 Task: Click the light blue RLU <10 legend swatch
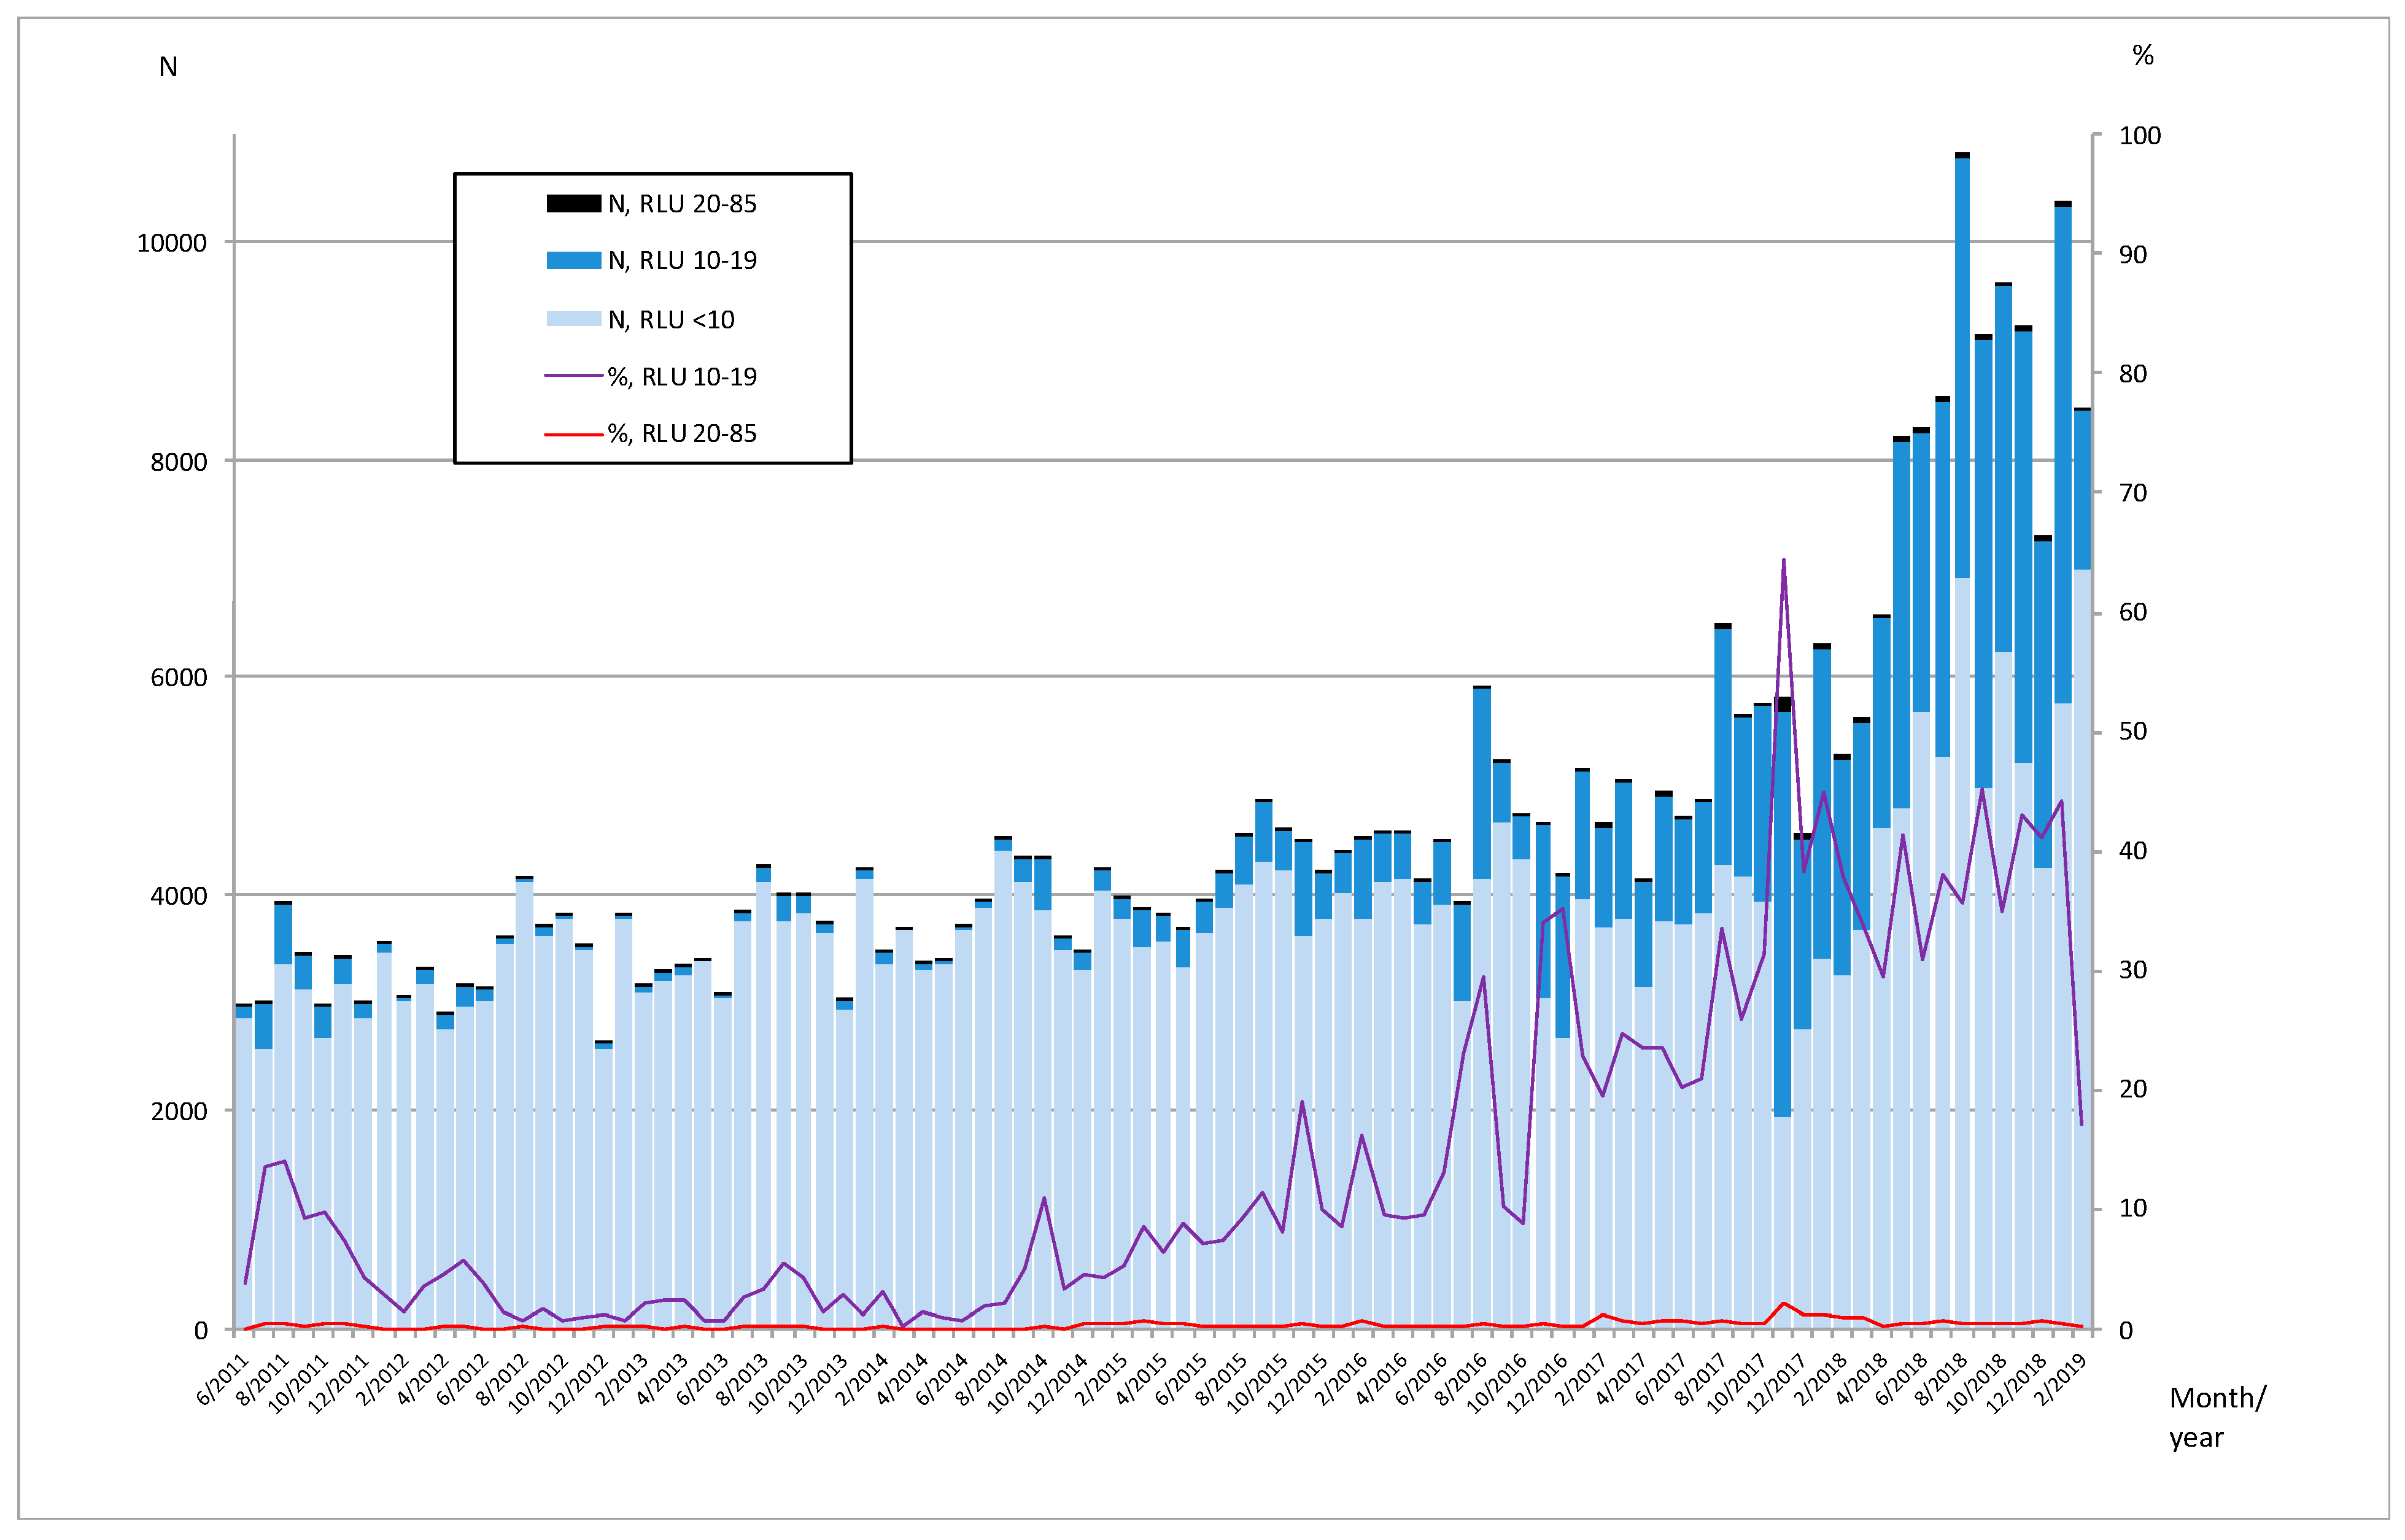(x=573, y=319)
